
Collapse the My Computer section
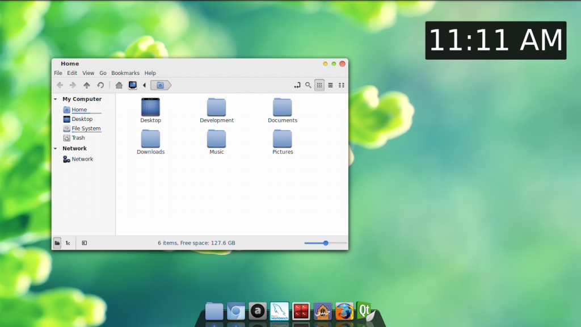pos(56,99)
